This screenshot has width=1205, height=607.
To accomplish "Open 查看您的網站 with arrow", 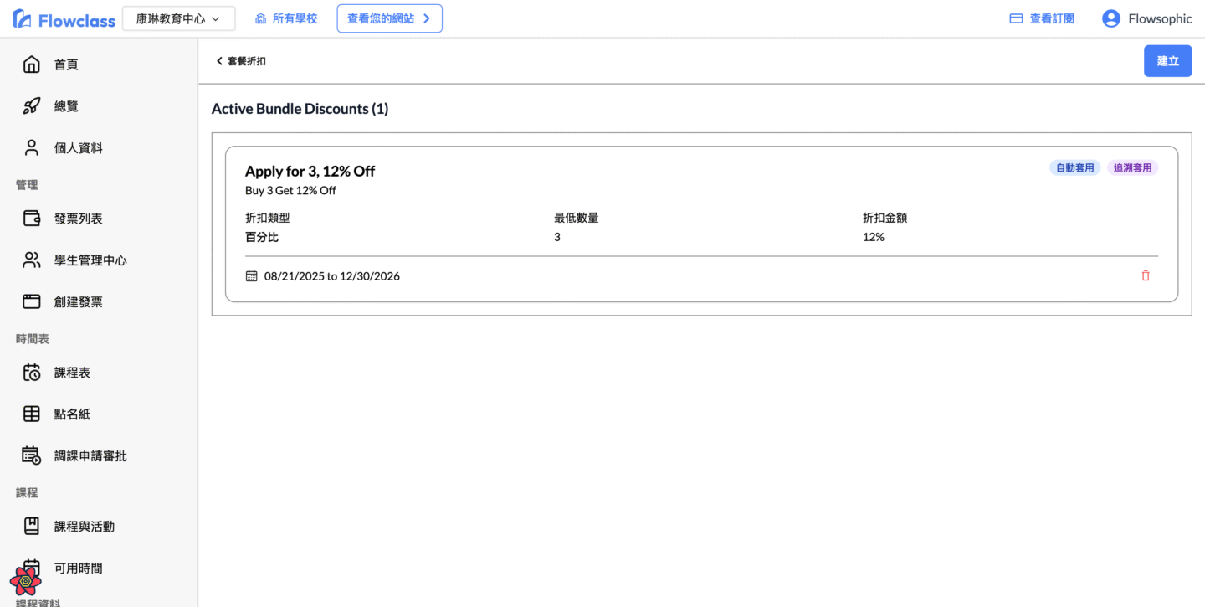I will point(389,18).
